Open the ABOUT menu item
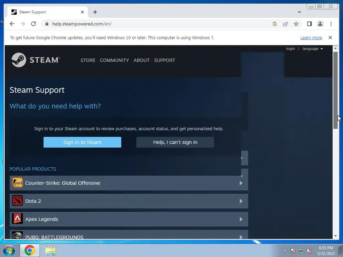This screenshot has height=257, width=343. 142,60
